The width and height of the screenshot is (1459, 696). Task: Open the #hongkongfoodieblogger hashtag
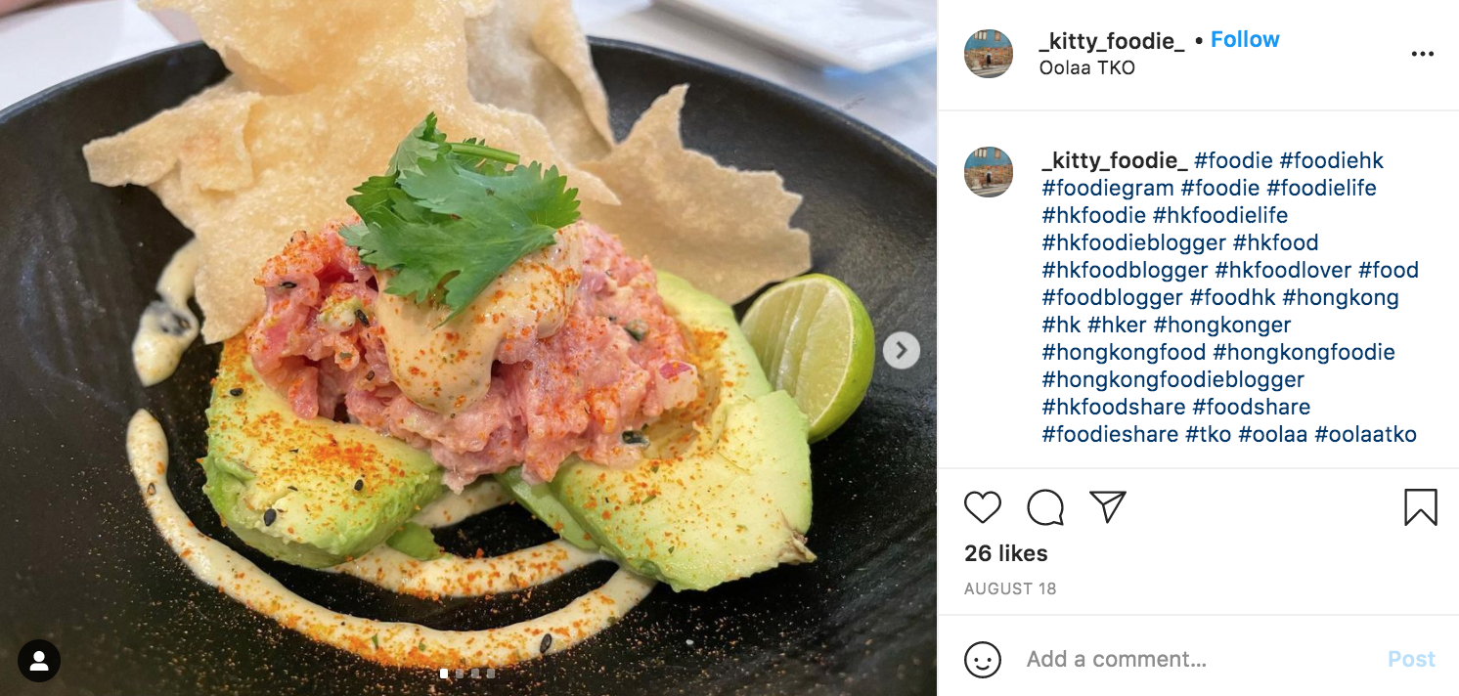point(1173,379)
